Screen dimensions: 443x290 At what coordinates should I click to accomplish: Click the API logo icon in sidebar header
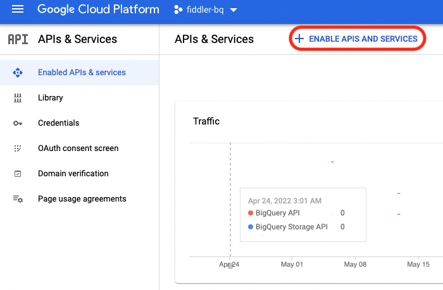click(x=18, y=39)
